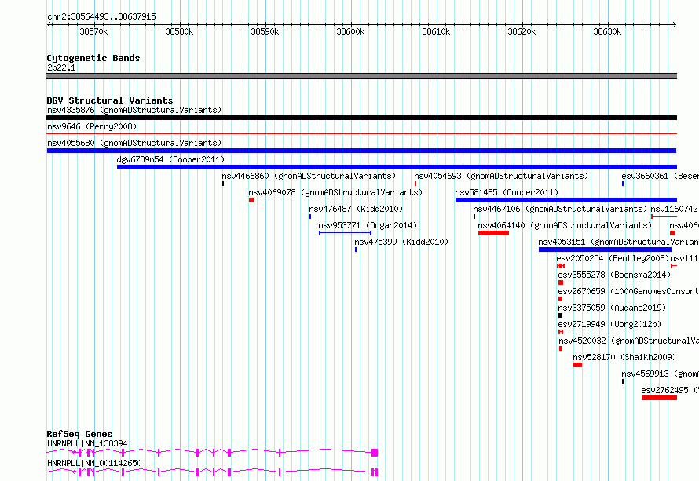Click nsv4069078 gnomADStructuralVariants label
699x481 pixels.
click(x=335, y=192)
